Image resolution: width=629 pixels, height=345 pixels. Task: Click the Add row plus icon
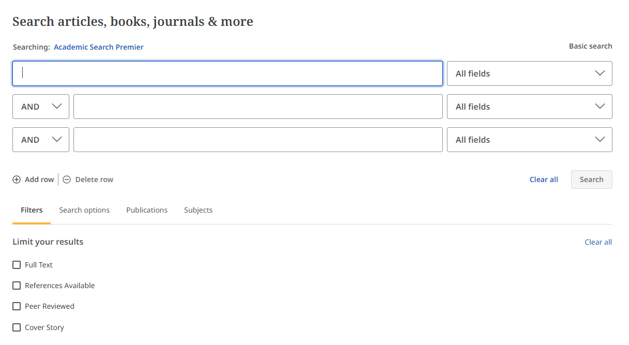pos(17,179)
